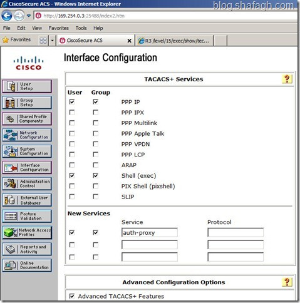
Task: Click the site icon in address bar
Action: click(38, 16)
